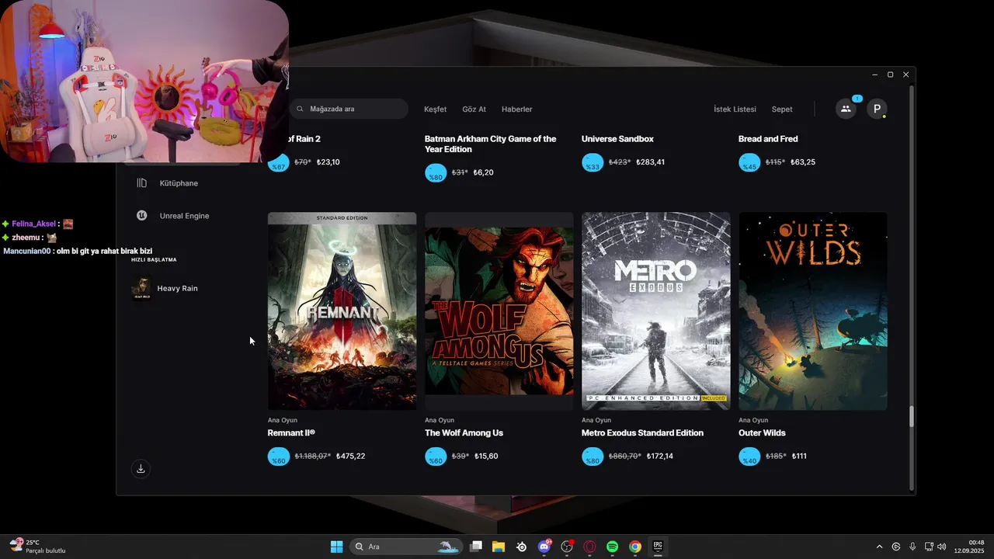Open Windows Start menu

(336, 547)
